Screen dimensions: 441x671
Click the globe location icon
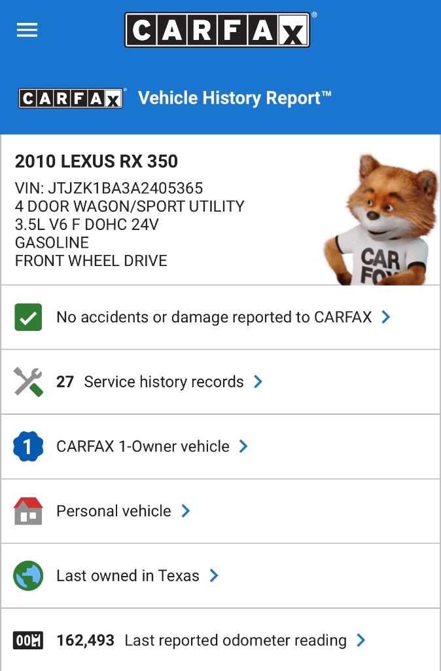(x=28, y=575)
